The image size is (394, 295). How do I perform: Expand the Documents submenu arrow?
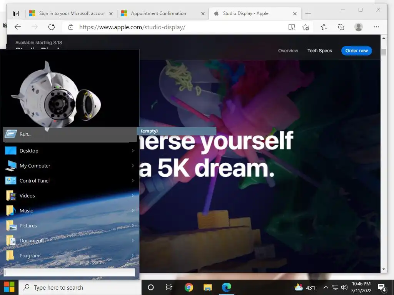(133, 240)
